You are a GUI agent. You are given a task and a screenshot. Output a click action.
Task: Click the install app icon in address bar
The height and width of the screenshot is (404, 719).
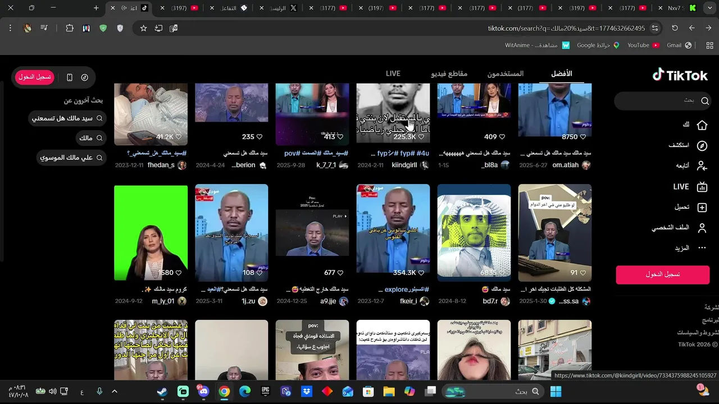158,28
